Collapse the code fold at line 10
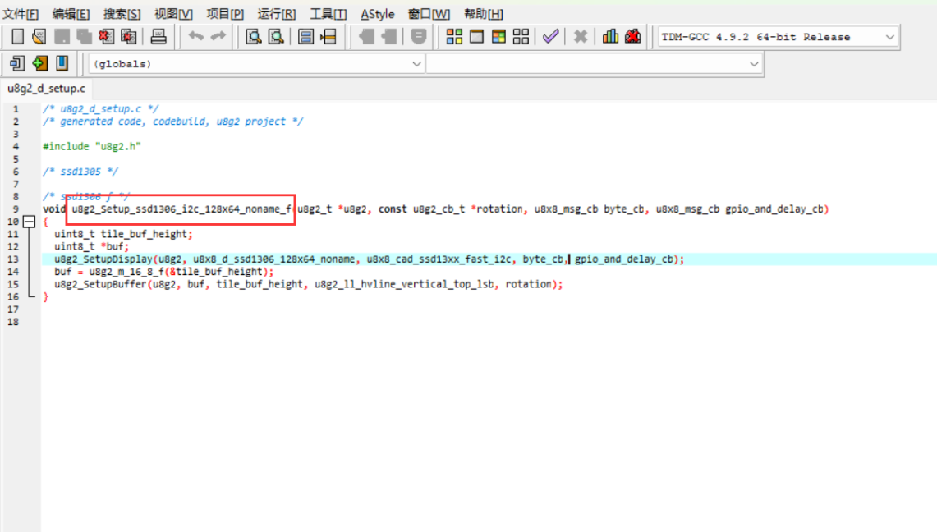937x532 pixels. point(29,222)
